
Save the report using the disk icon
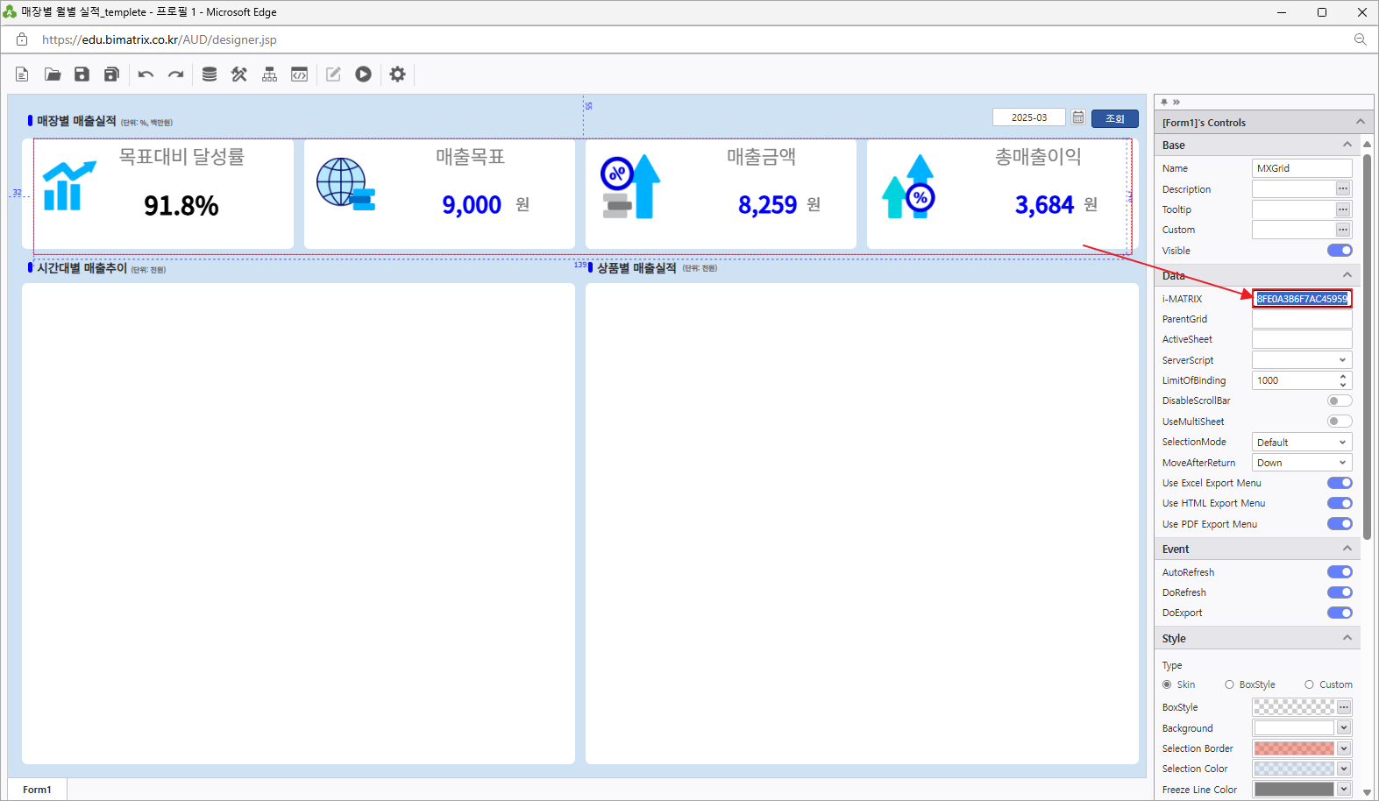click(x=82, y=74)
